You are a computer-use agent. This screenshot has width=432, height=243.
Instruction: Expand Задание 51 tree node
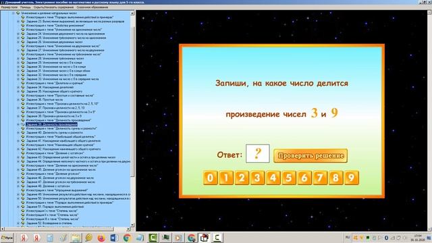click(x=18, y=207)
